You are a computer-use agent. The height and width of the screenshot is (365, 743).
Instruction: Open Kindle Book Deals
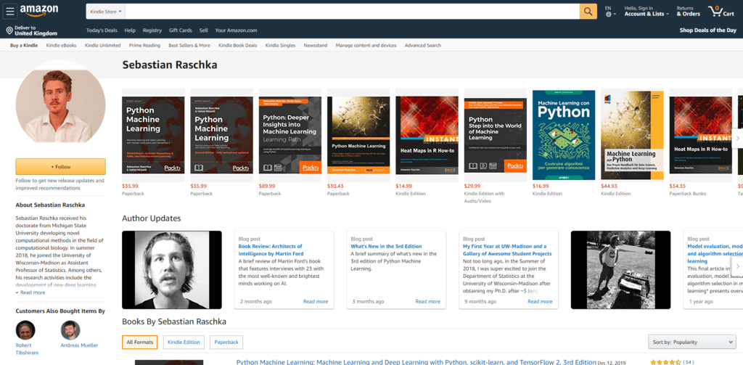(x=237, y=46)
